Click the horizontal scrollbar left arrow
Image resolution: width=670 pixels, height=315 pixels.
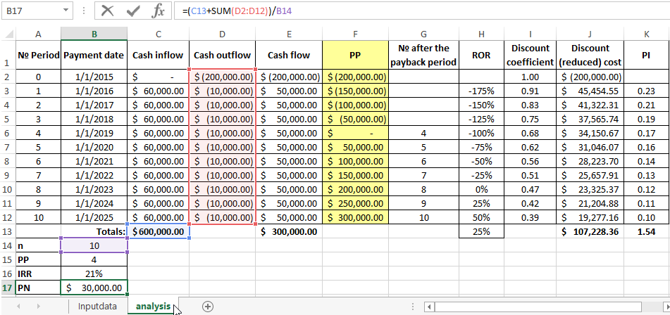(x=428, y=307)
